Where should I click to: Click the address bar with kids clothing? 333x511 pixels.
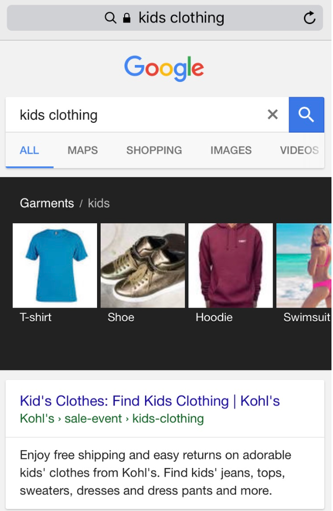pyautogui.click(x=165, y=18)
